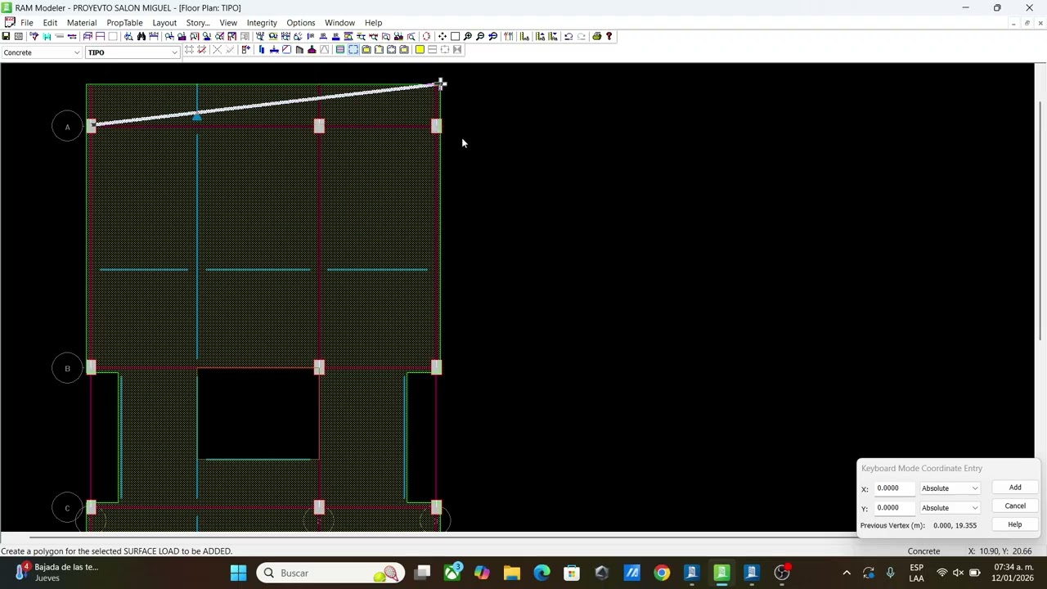Click the X coordinate input field
1047x589 pixels.
tap(895, 488)
